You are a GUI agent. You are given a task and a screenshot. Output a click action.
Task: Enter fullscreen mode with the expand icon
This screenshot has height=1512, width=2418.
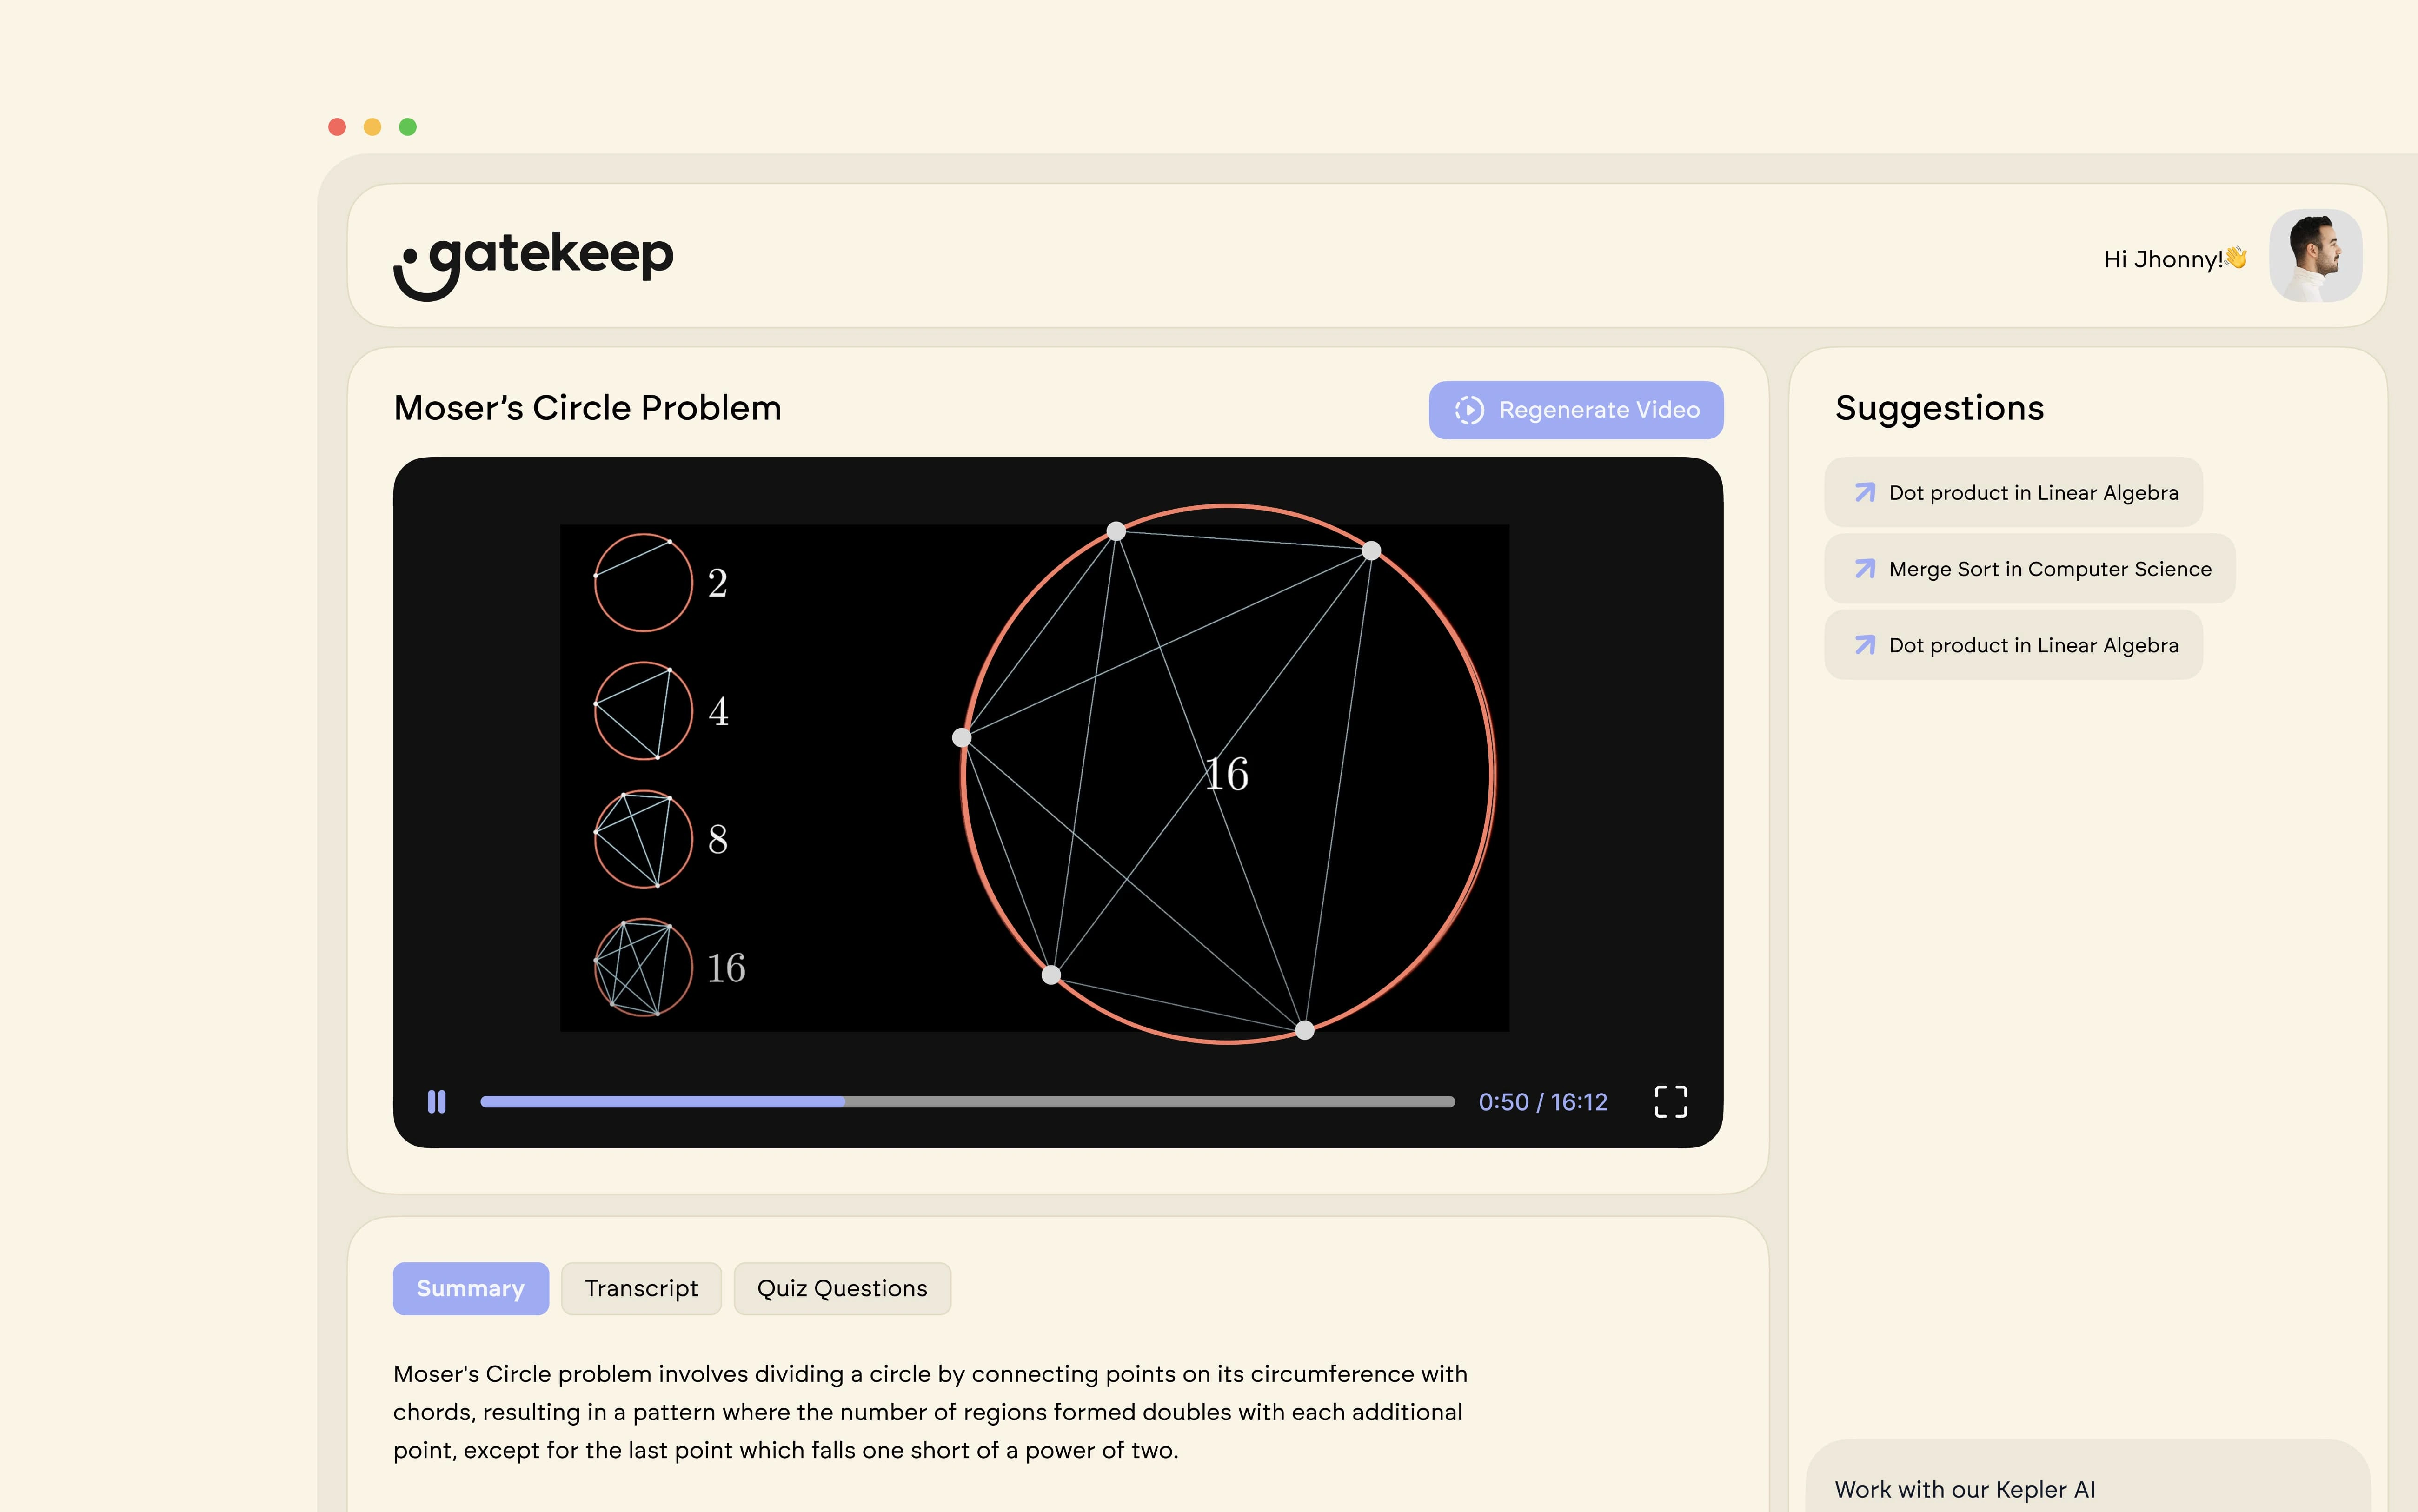point(1670,1102)
